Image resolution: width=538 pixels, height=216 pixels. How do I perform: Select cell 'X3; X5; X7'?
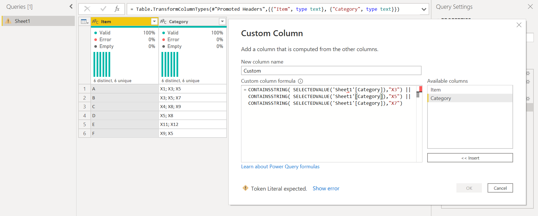193,98
